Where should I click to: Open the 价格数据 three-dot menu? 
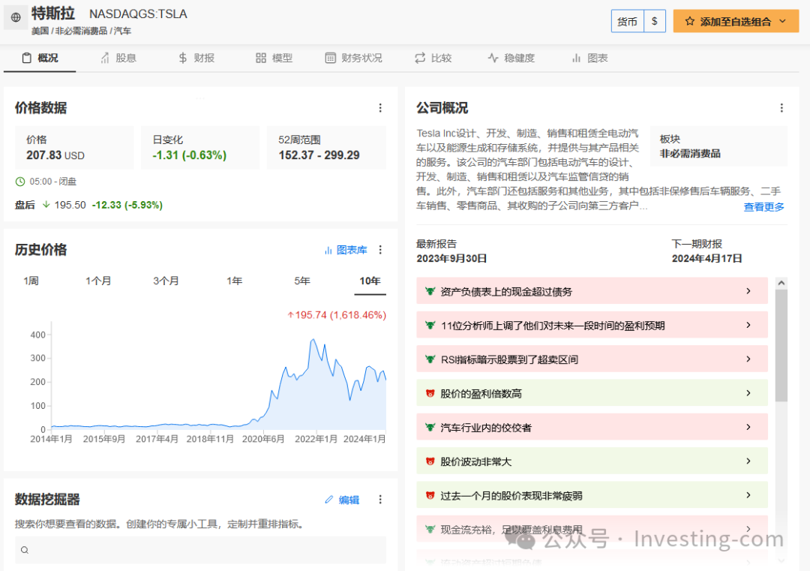point(380,108)
